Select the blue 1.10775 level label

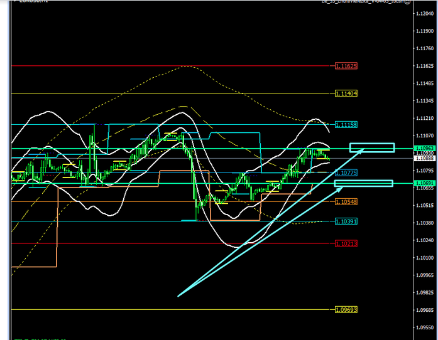point(346,173)
